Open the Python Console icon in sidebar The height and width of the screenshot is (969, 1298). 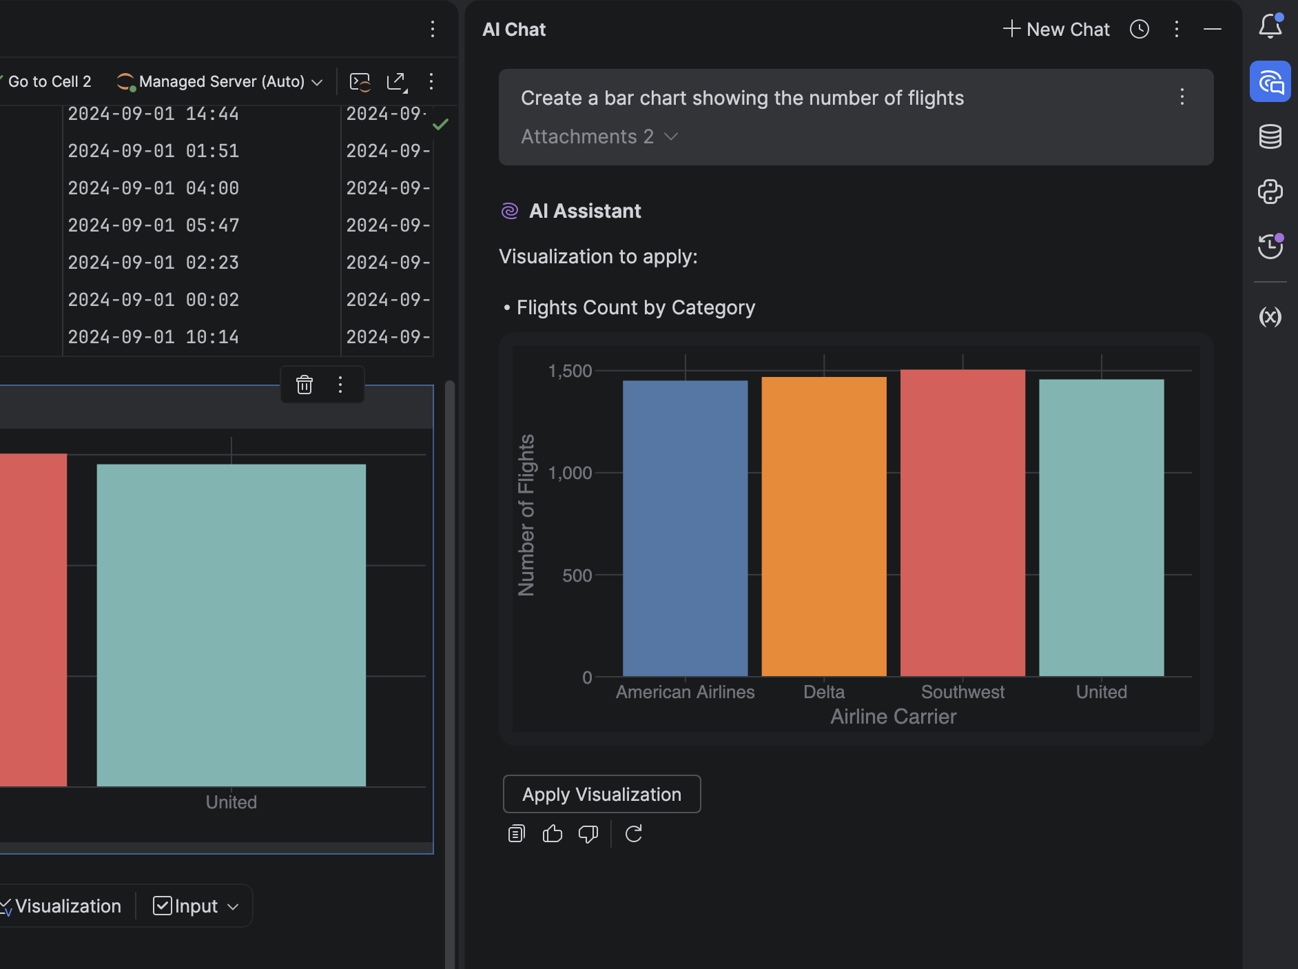(1270, 192)
